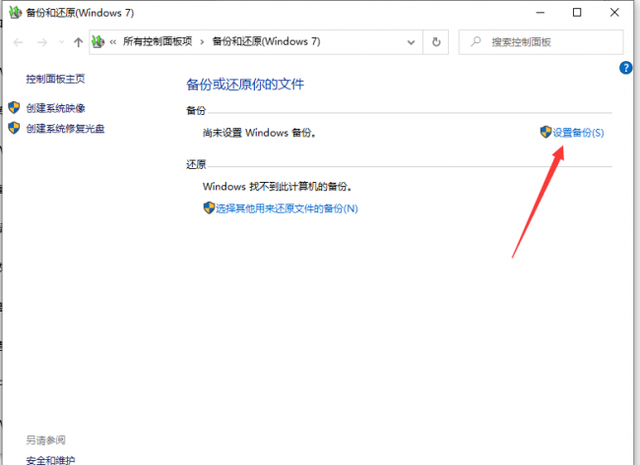Open 控制面板主页 link
This screenshot has height=465, width=640.
click(x=55, y=79)
